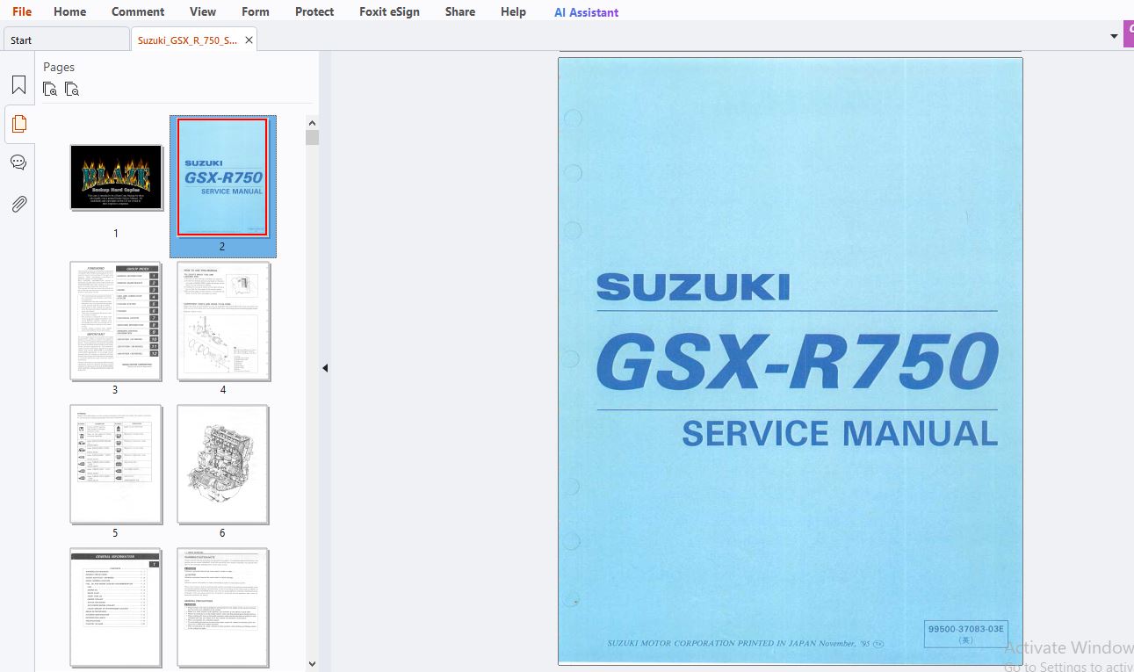Select page 3 Foreword thumbnail
The image size is (1134, 672).
(x=115, y=321)
